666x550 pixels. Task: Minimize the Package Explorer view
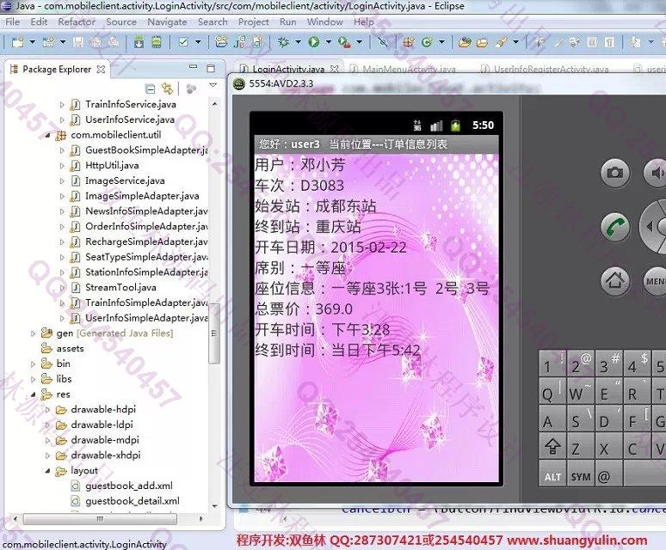click(194, 67)
